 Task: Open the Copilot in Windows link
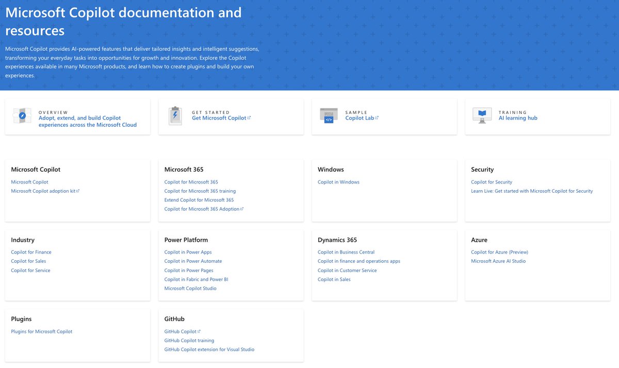(338, 182)
